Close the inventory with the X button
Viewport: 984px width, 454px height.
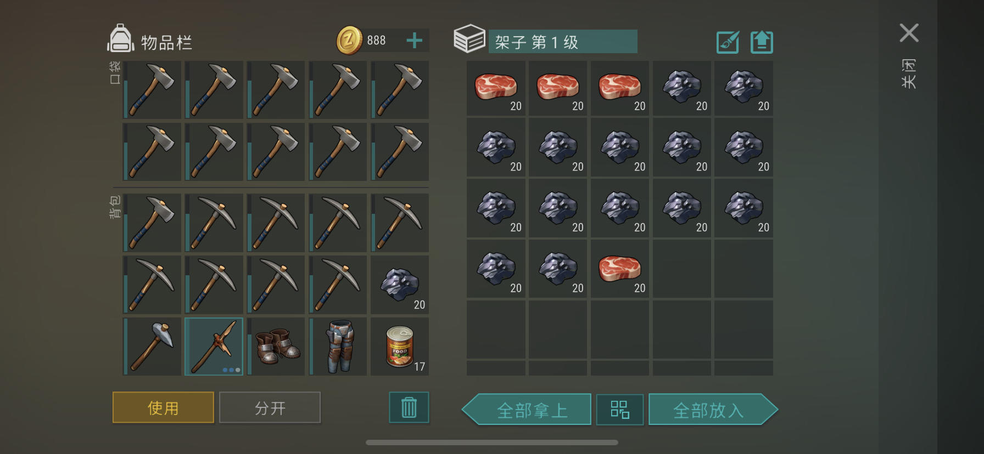coord(909,33)
